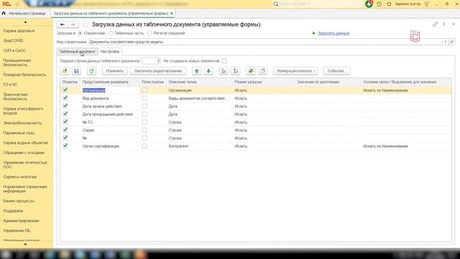Click the Загрузить данные link
Viewport: 460px width, 259px height.
pyautogui.click(x=333, y=33)
